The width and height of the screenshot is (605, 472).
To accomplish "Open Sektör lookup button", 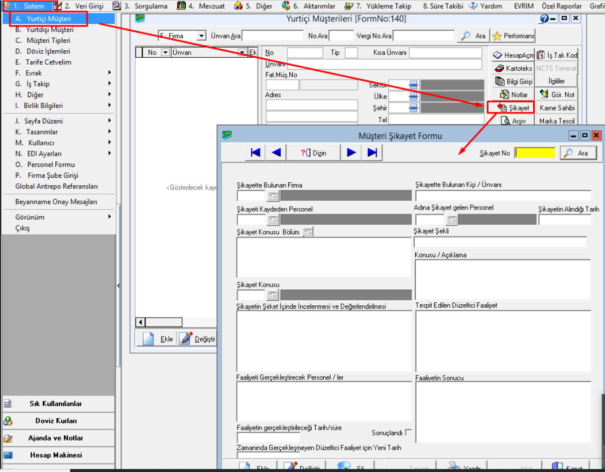I will (413, 85).
